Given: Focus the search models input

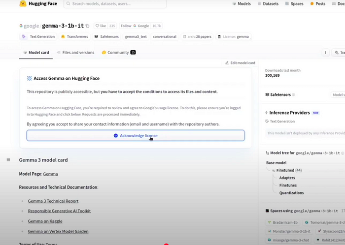Looking at the screenshot, I should [115, 4].
